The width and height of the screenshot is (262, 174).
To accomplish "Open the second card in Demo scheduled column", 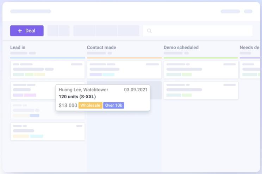I will click(201, 90).
